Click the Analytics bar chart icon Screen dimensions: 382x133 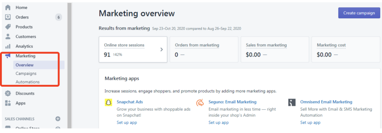[8, 46]
